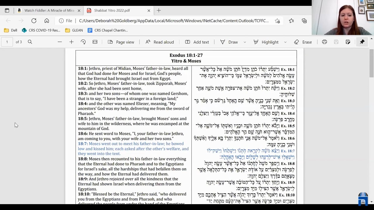Click the 18:5 Jethro English verse
Image resolution: width=374 pixels, height=210 pixels.
point(133,124)
